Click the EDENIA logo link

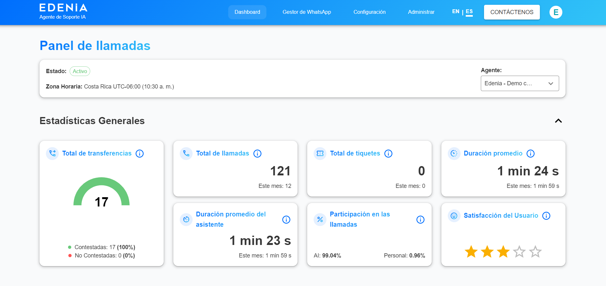click(63, 8)
